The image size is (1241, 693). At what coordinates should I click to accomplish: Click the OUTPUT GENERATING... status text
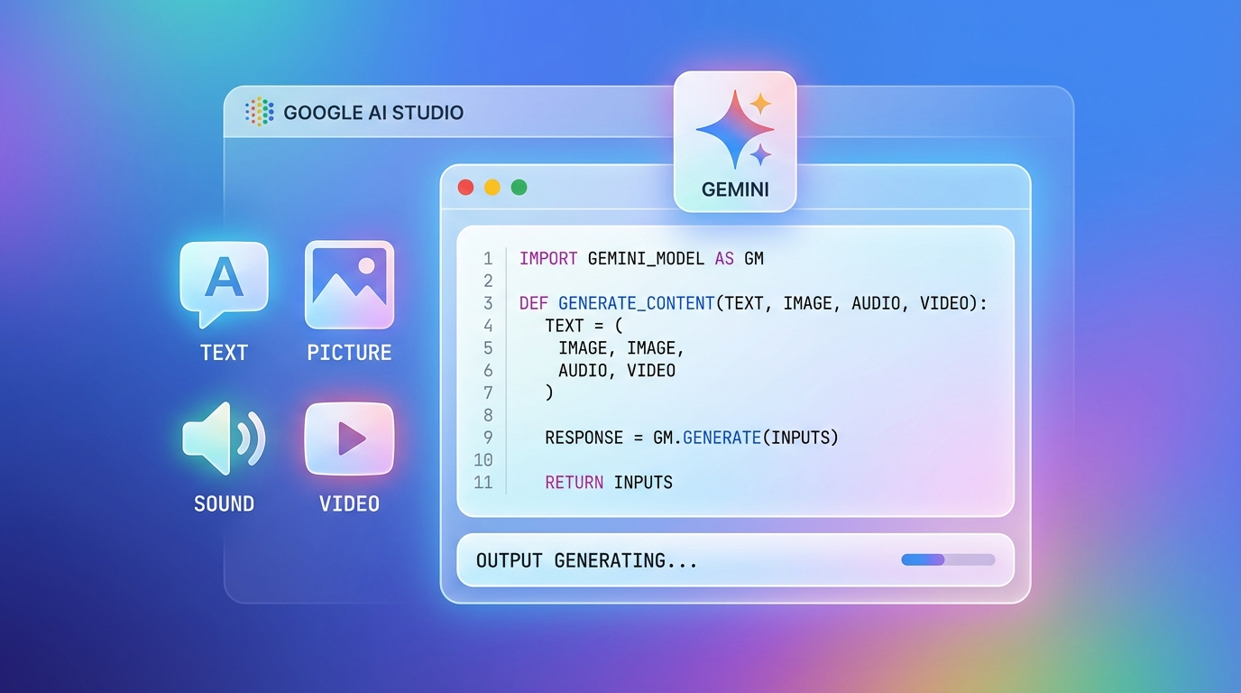pos(586,560)
